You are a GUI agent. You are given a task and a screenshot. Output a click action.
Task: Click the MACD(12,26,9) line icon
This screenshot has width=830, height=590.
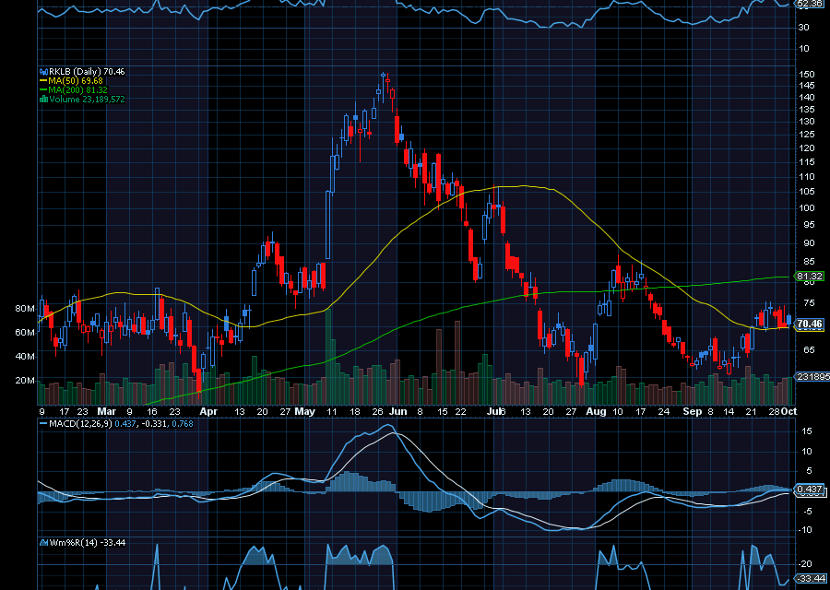[x=43, y=424]
